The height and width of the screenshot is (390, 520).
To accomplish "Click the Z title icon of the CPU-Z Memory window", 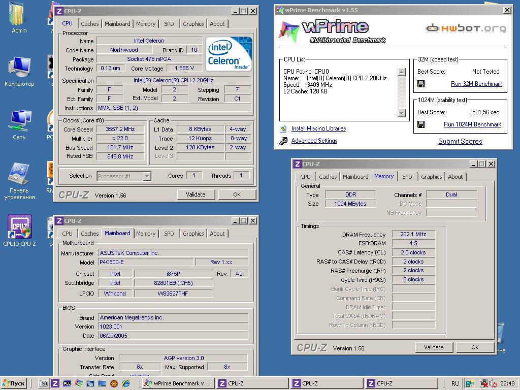I will [298, 164].
